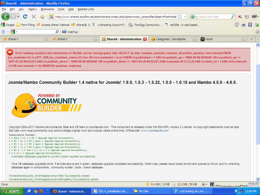260x195 pixels.
Task: Click the red error stop icon
Action: tap(10, 52)
